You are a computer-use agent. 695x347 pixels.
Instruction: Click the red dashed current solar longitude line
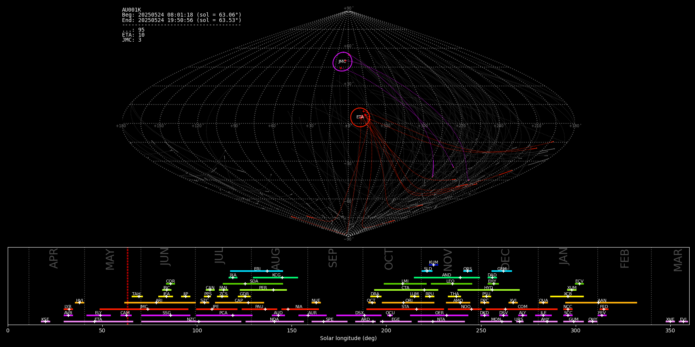tap(127, 286)
